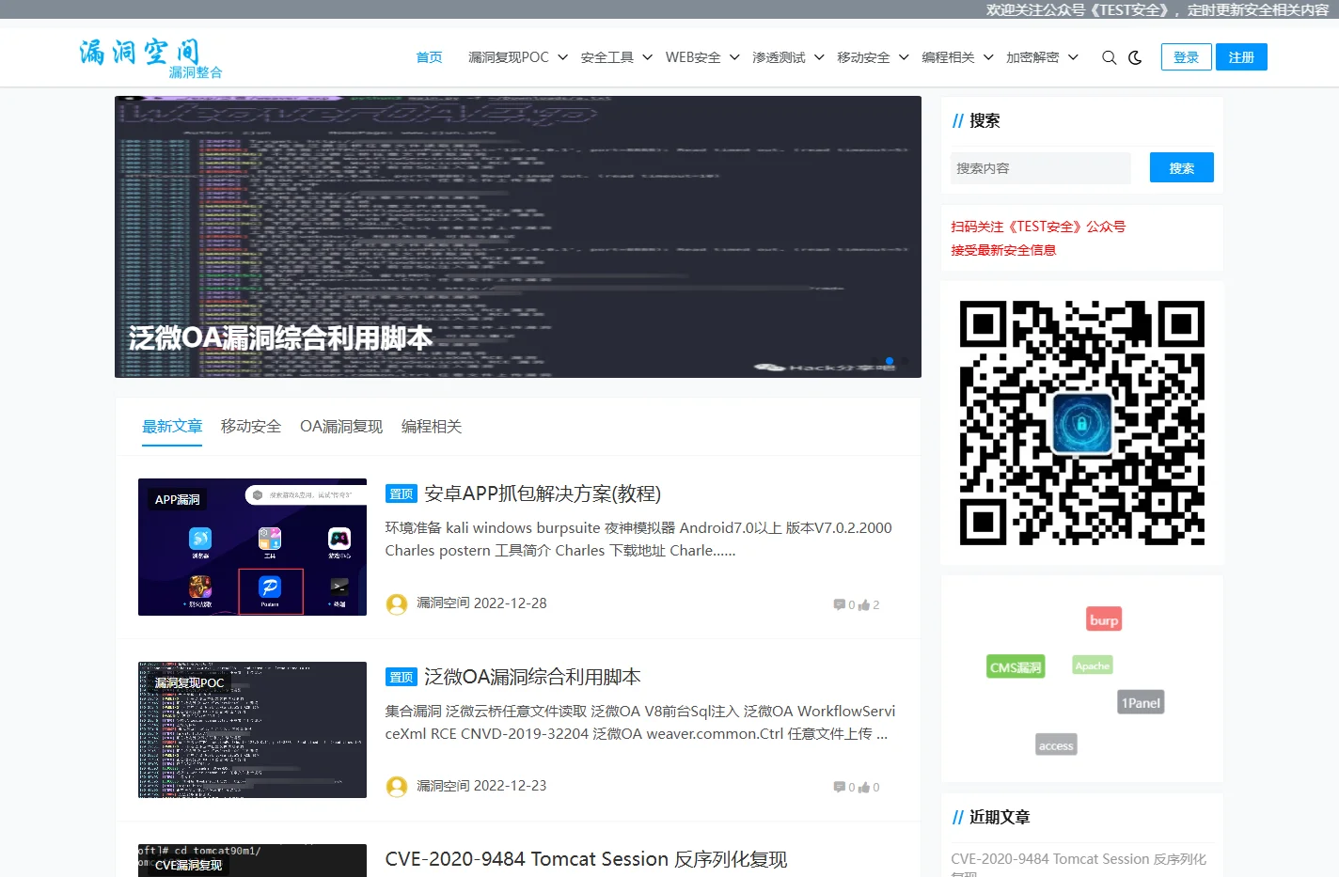Switch to OA漏洞复现 tab
The image size is (1339, 877).
point(341,426)
